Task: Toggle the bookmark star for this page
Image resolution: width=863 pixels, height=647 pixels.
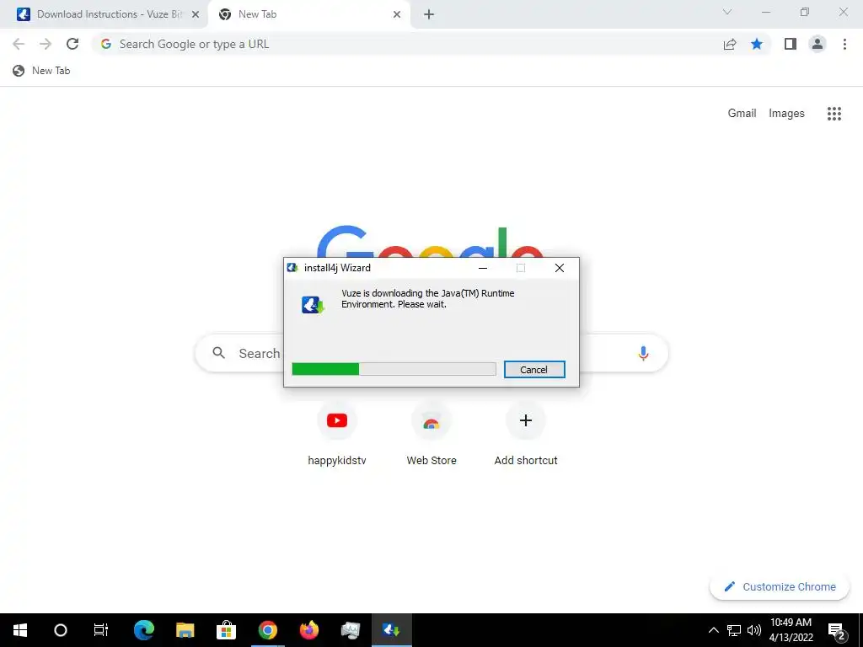Action: pos(757,44)
